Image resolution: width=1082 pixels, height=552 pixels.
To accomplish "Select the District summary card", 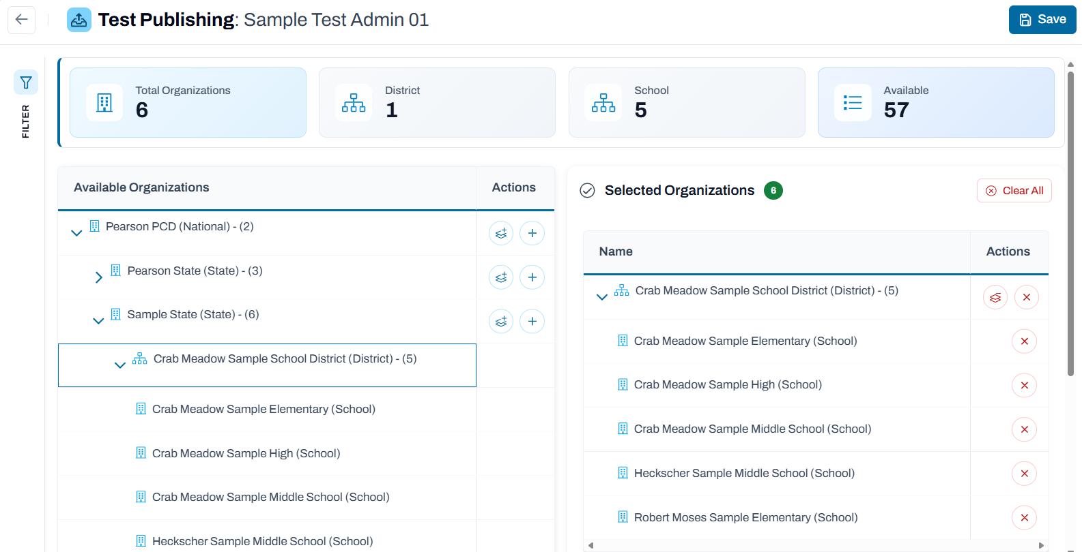I will pyautogui.click(x=437, y=102).
